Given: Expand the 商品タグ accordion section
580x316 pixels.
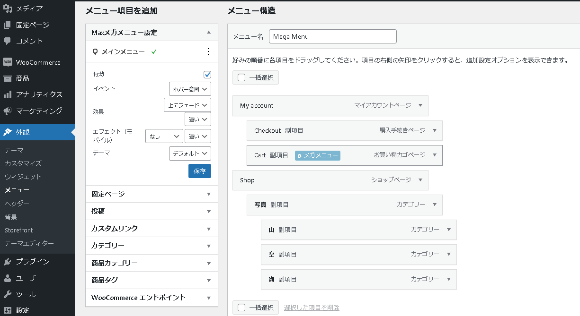Looking at the screenshot, I should pyautogui.click(x=152, y=280).
